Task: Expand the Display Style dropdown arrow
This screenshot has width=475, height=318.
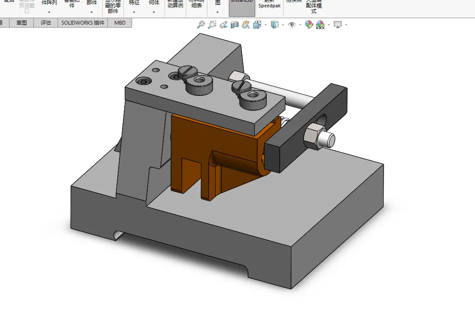Action: pos(283,25)
